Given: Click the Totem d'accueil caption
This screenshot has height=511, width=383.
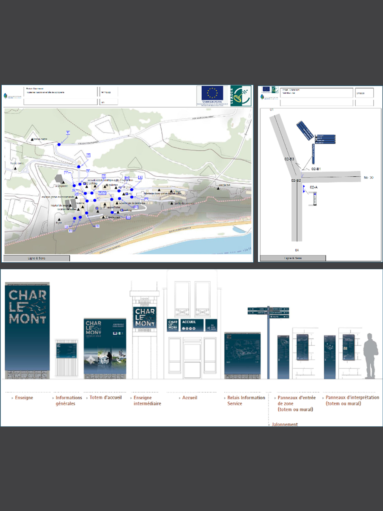Looking at the screenshot, I should (106, 398).
